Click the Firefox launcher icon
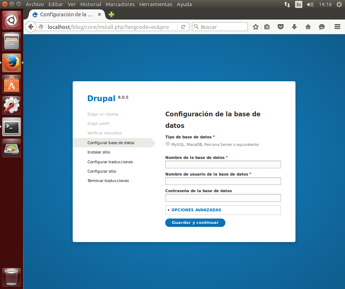The image size is (345, 289). click(x=12, y=63)
